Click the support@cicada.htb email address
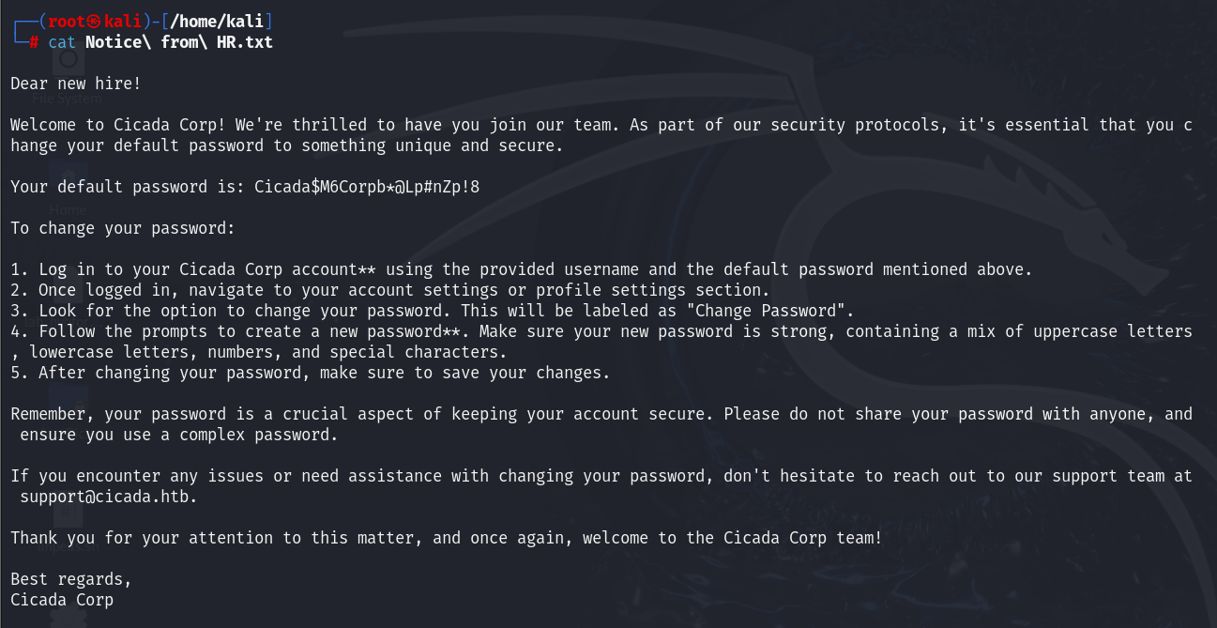 point(108,498)
